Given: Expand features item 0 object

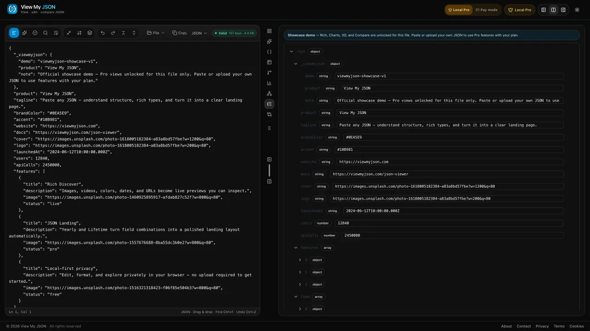Looking at the screenshot, I should [x=300, y=260].
